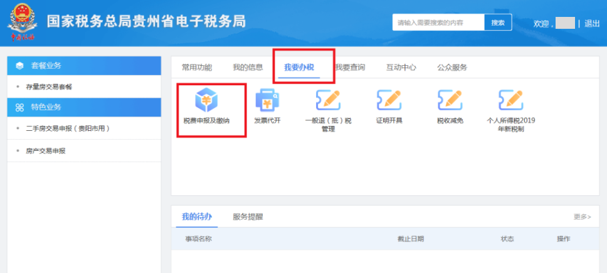Switch to 我要查询 tab

pos(350,67)
